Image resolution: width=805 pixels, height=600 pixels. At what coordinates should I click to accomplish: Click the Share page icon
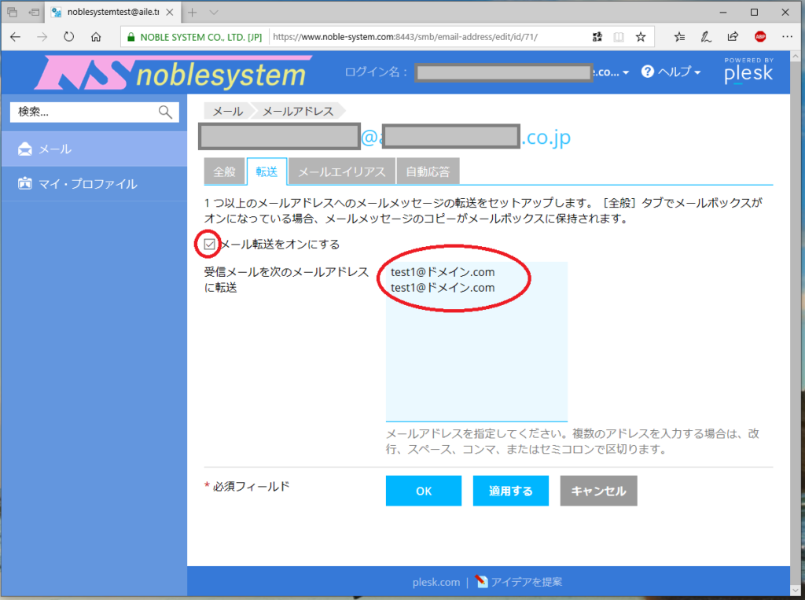[x=733, y=37]
